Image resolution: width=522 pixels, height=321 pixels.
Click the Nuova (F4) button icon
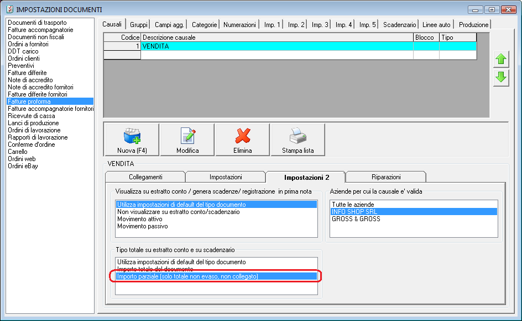(x=132, y=140)
